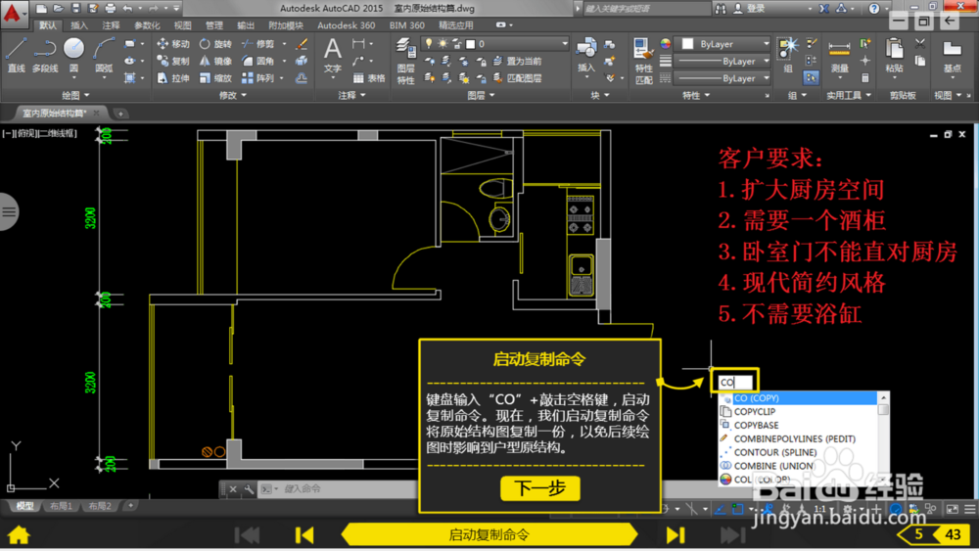This screenshot has height=551, width=979.
Task: Click the 移动 (Move) tool
Action: pos(173,44)
